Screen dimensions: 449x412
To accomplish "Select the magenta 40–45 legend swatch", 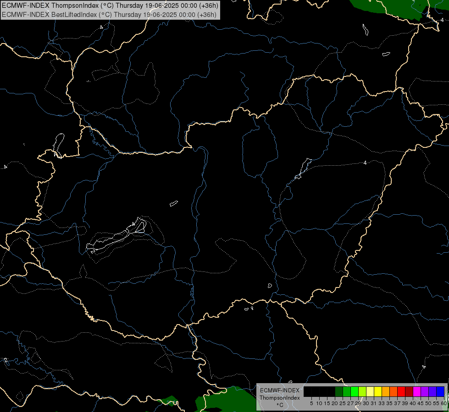I will point(417,391).
